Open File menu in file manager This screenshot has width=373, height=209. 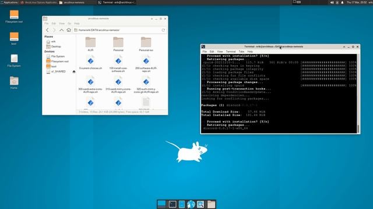click(x=47, y=23)
